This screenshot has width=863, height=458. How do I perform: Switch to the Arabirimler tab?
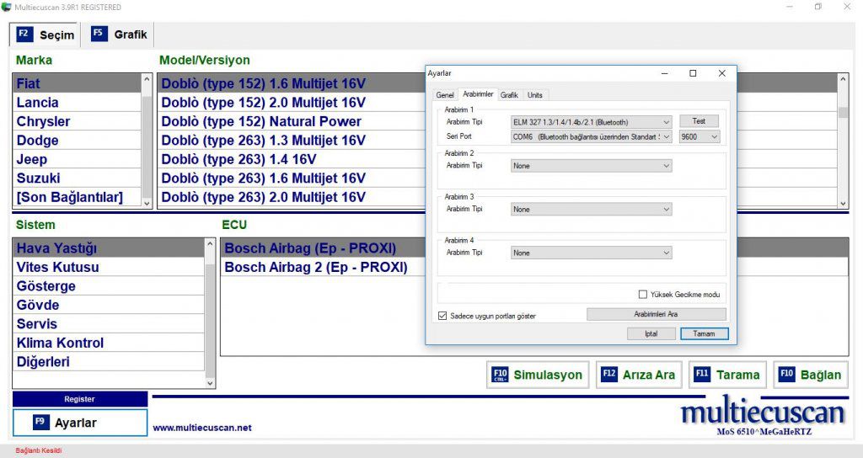478,94
